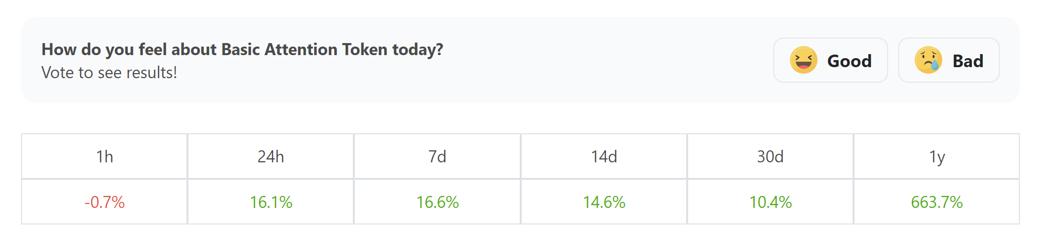1048x240 pixels.
Task: Vote Bad for Basic Attention Token
Action: (949, 60)
